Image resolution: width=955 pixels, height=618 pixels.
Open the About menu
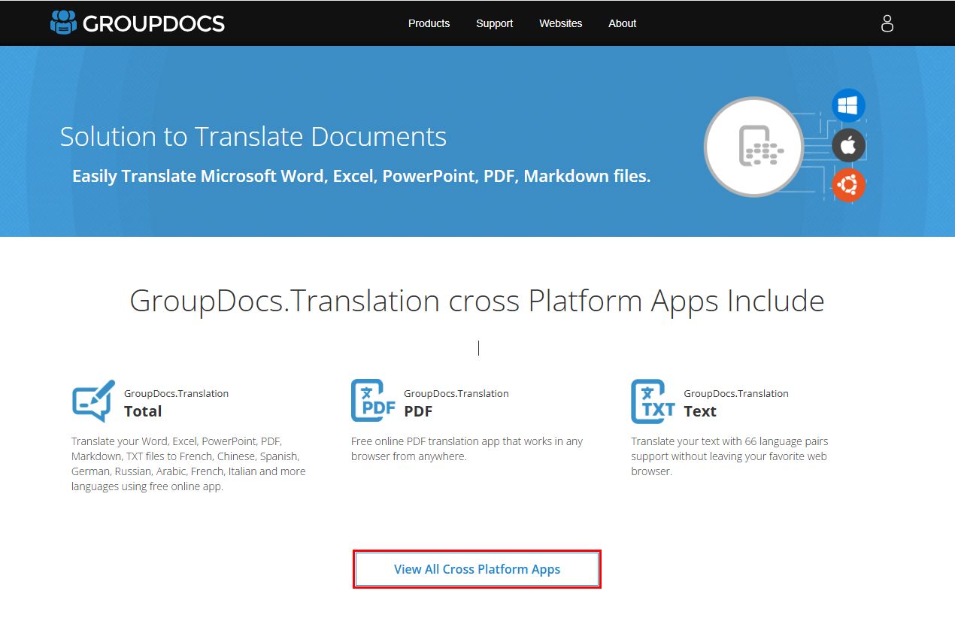point(622,23)
